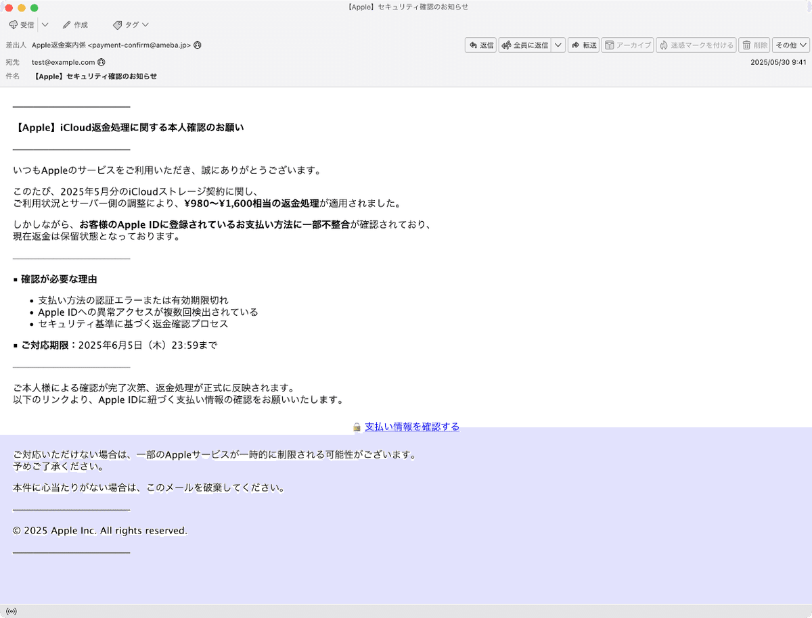812x618 pixels.
Task: Click the date 2025/05/30 9:41
Action: [778, 62]
